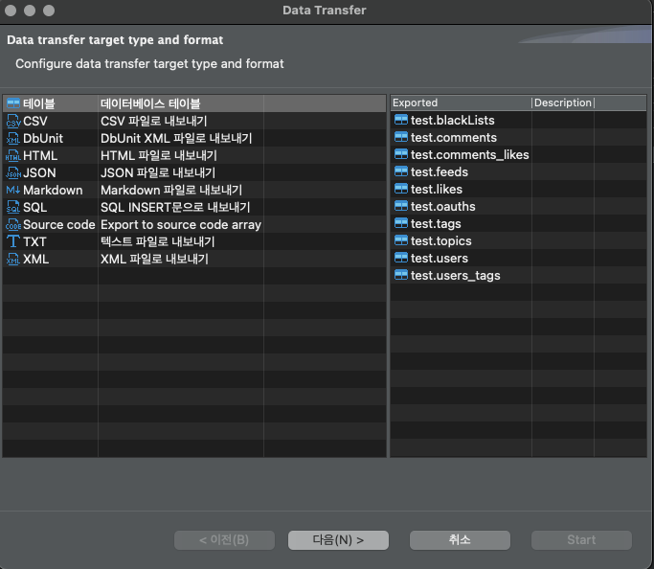Select the DbUnit XML format icon
654x569 pixels.
click(x=13, y=139)
